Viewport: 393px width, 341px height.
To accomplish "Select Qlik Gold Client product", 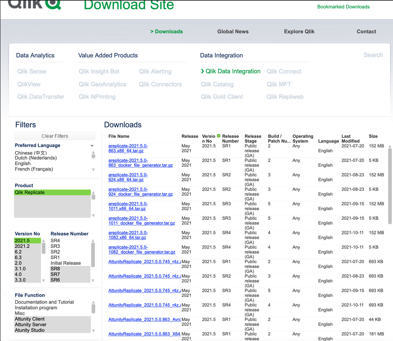I will point(221,97).
